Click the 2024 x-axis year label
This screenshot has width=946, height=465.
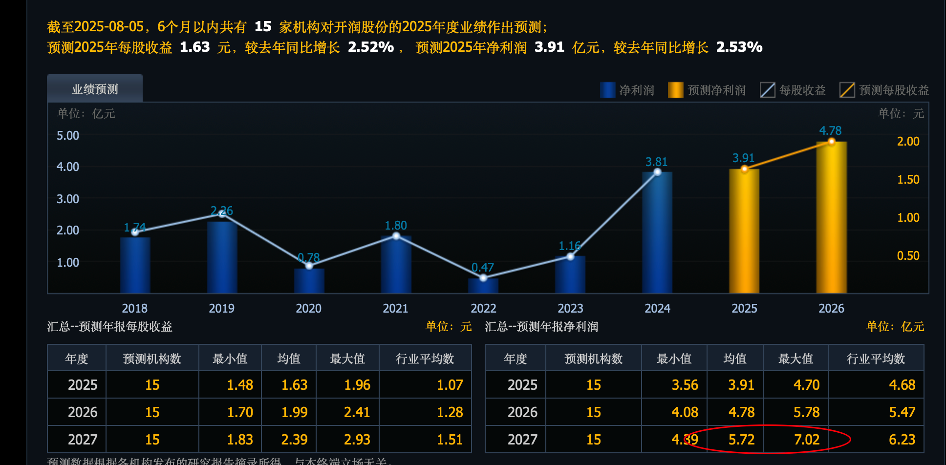click(x=657, y=308)
